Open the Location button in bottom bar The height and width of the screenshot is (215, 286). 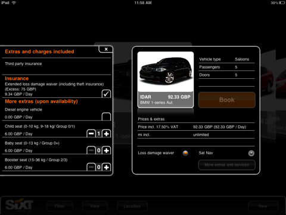(x=132, y=206)
